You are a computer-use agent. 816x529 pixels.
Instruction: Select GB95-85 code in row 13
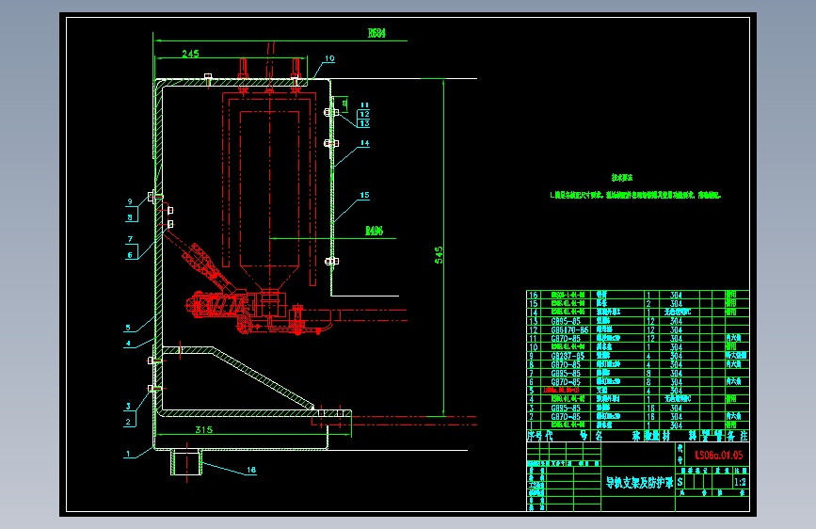click(x=566, y=321)
